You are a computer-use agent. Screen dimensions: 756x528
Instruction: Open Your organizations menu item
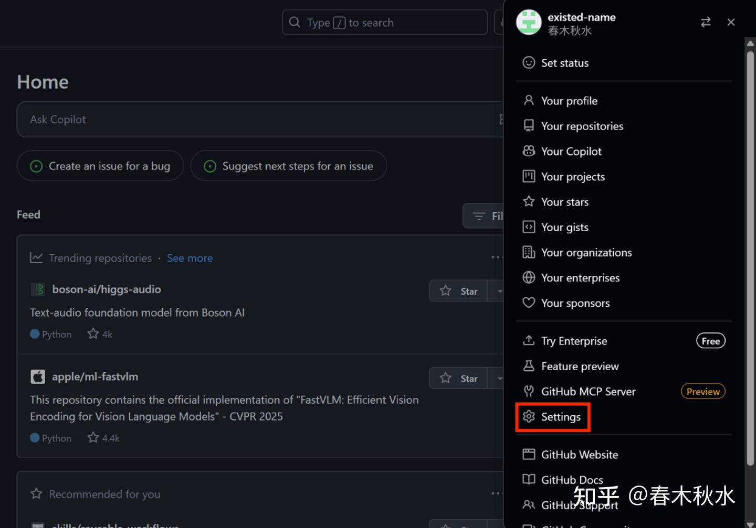pos(624,252)
